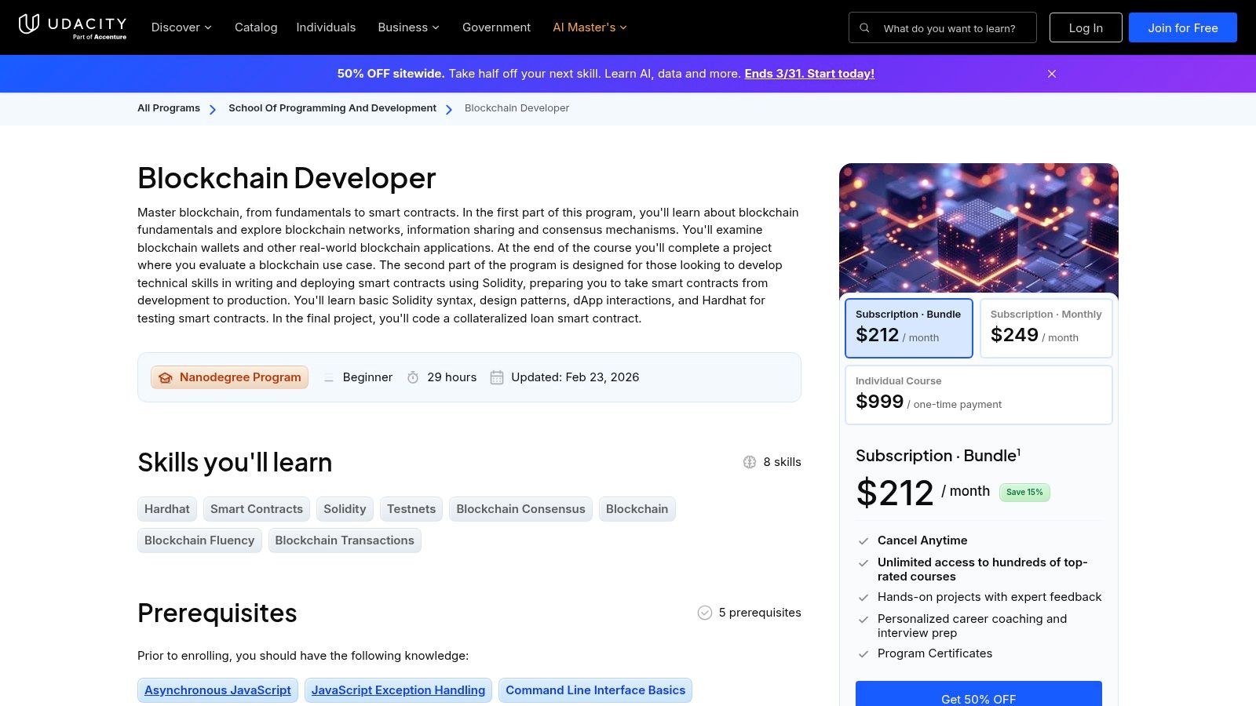
Task: Follow the Ends 3/31 Start today link
Action: point(809,74)
